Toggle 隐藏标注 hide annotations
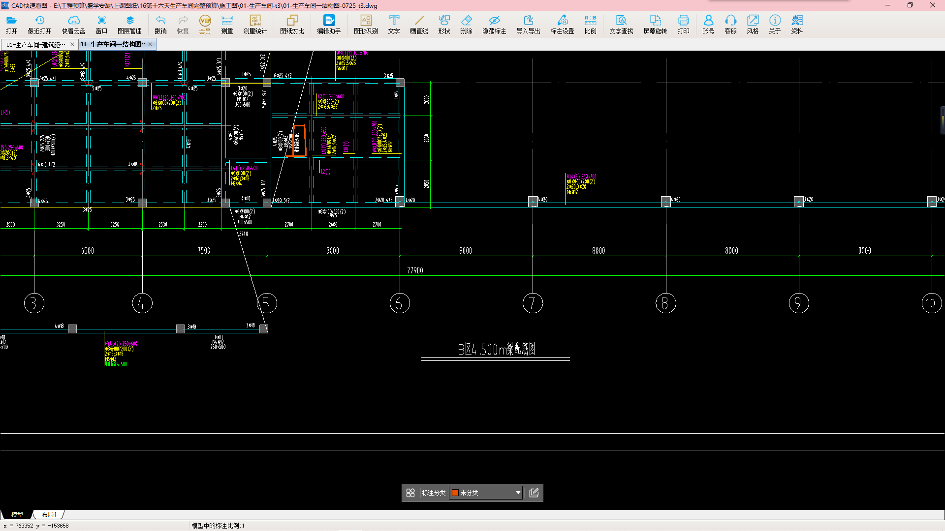945x531 pixels. tap(494, 24)
